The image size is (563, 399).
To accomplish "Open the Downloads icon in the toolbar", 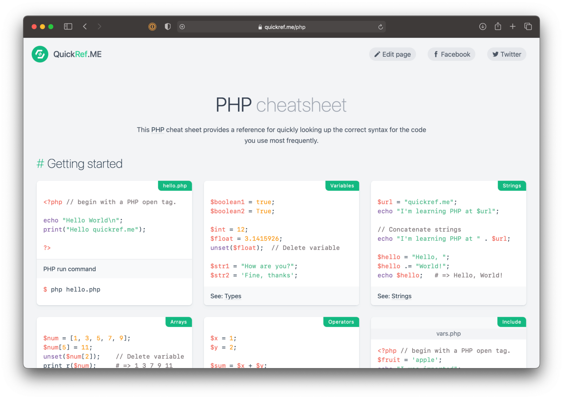I will coord(483,26).
